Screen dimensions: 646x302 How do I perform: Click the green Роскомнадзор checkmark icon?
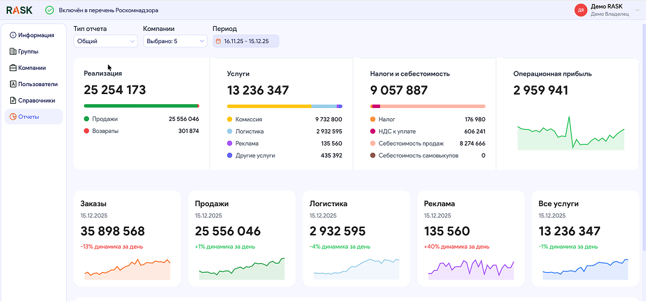click(x=50, y=10)
